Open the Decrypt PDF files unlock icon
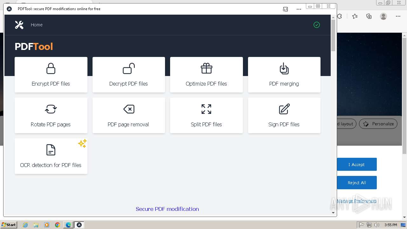The width and height of the screenshot is (407, 229). (x=129, y=68)
